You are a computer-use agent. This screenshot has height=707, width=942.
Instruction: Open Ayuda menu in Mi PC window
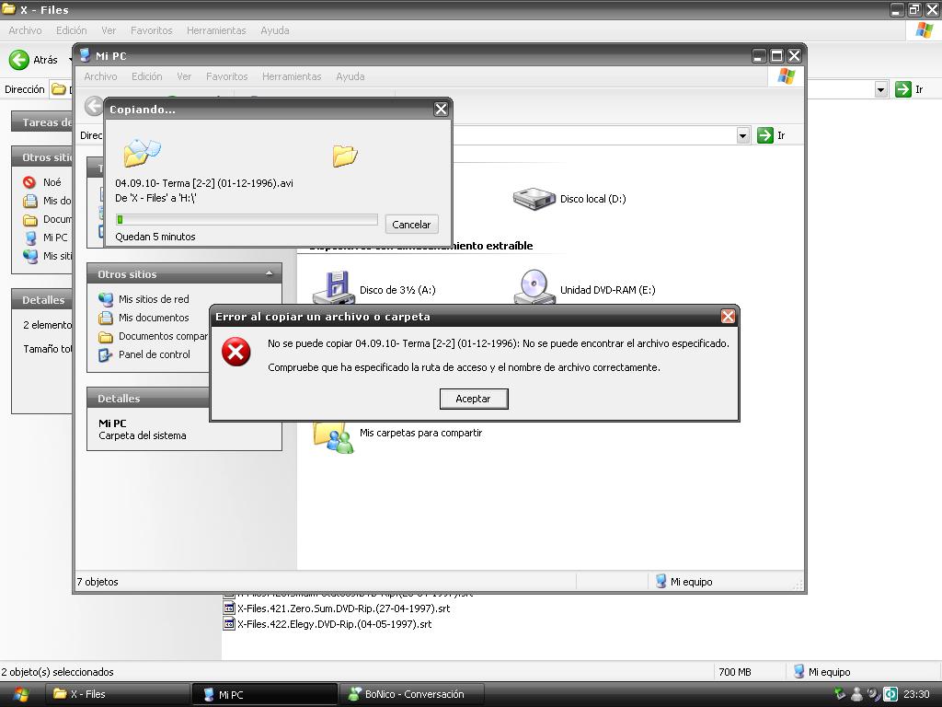tap(350, 76)
